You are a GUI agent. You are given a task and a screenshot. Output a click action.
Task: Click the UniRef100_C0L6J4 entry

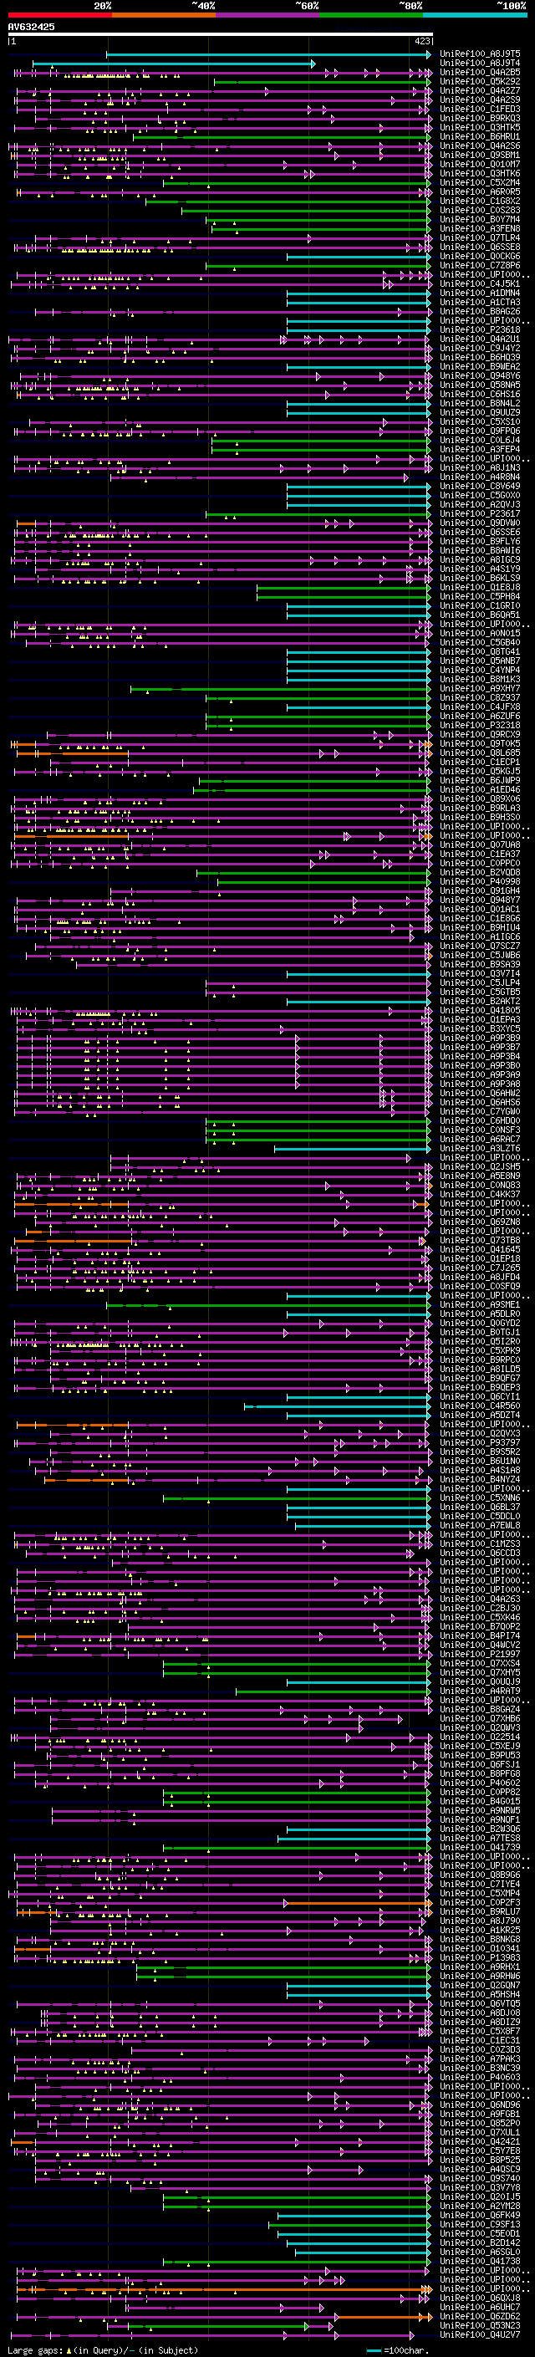pos(480,440)
